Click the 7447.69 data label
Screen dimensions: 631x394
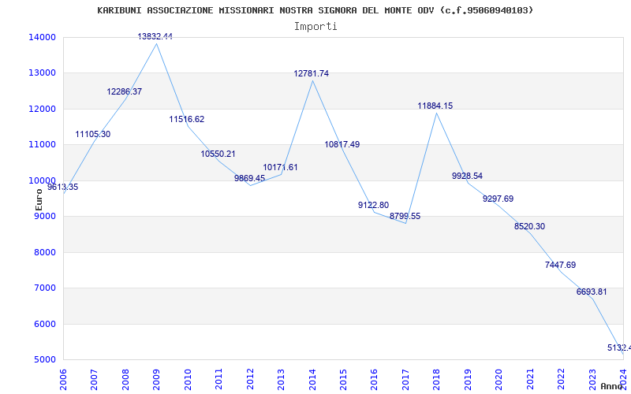tap(561, 265)
